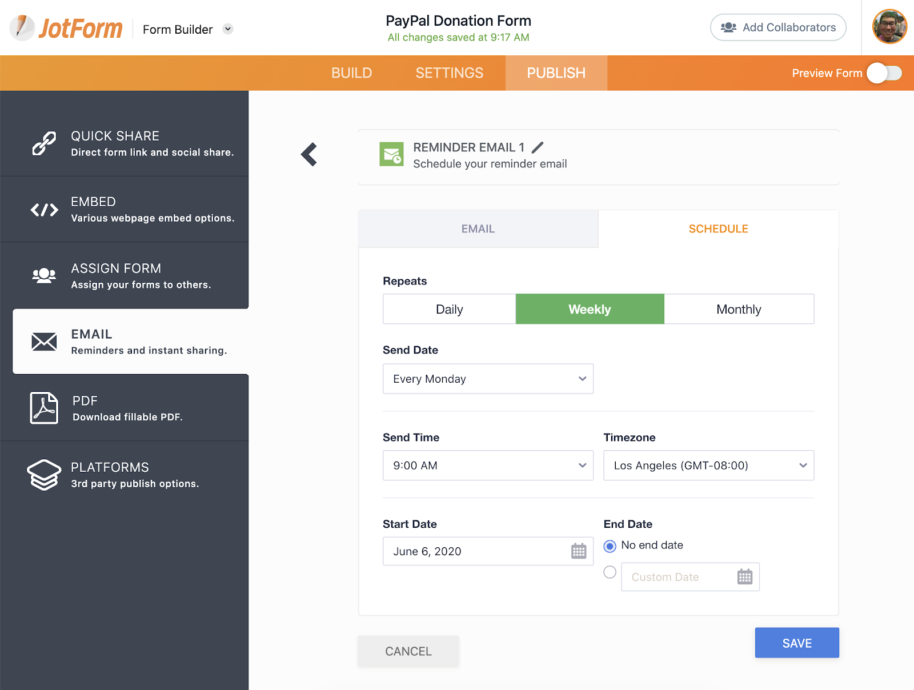Toggle the Preview Form switch
The image size is (914, 690).
pyautogui.click(x=884, y=73)
